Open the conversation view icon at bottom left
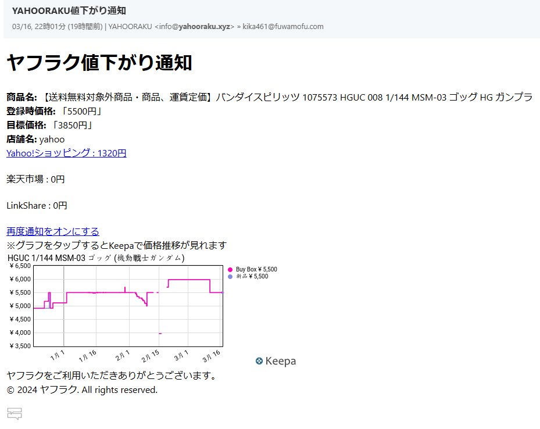Viewport: 540px width, 429px height. pyautogui.click(x=14, y=414)
